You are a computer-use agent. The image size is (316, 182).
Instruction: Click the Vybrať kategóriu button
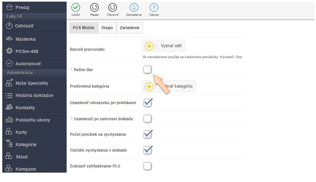(x=169, y=86)
